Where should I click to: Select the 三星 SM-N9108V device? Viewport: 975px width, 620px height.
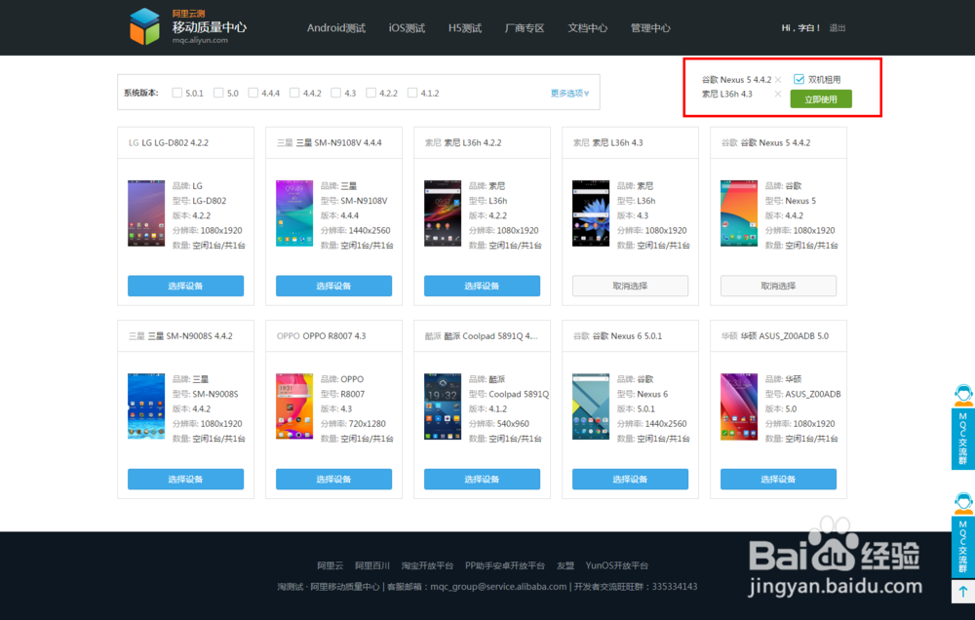333,286
